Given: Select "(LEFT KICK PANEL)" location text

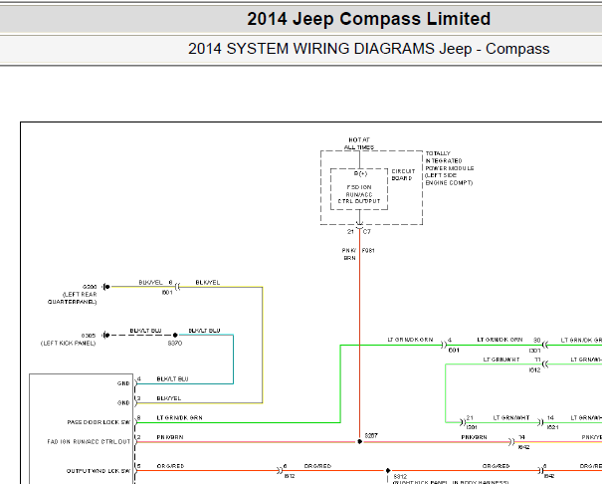Looking at the screenshot, I should point(68,343).
